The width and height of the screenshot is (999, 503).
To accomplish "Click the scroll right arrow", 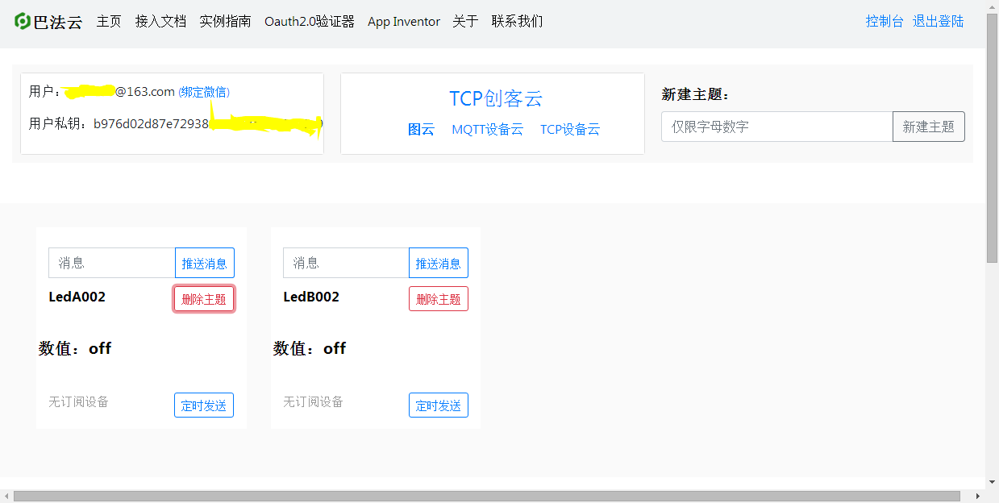I will [979, 496].
